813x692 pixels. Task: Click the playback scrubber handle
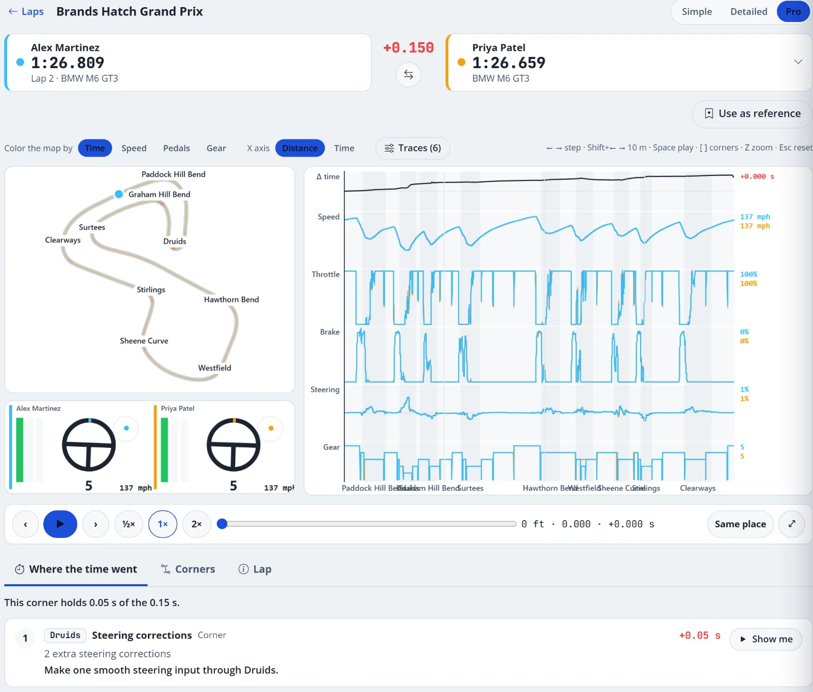[x=222, y=524]
